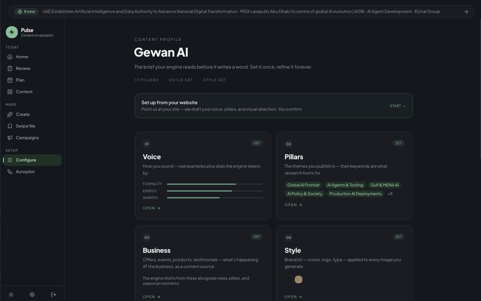This screenshot has width=481, height=301.
Task: Select Create in the sidebar
Action: pos(32,114)
